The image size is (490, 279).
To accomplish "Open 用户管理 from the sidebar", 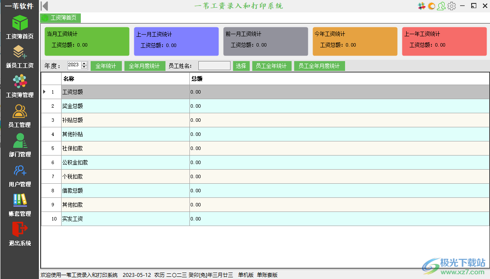I will click(x=19, y=173).
